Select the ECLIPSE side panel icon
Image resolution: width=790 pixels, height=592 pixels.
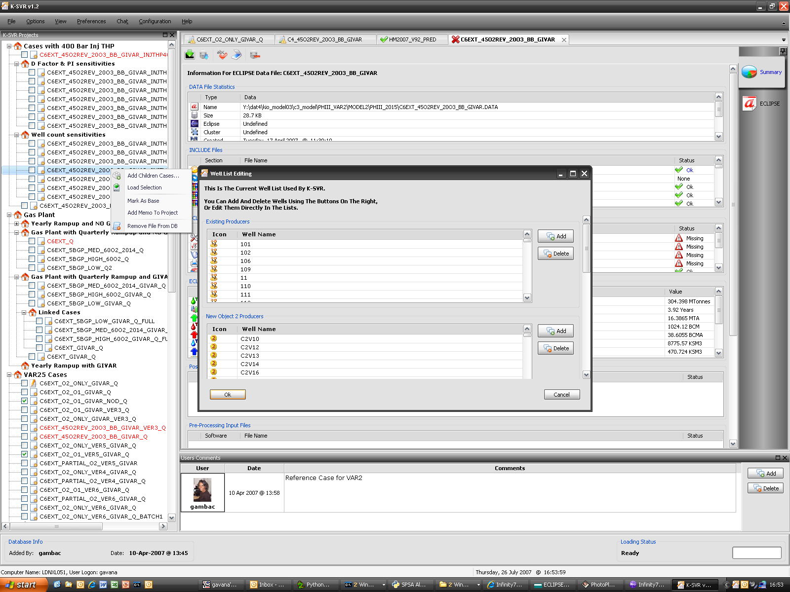[750, 104]
